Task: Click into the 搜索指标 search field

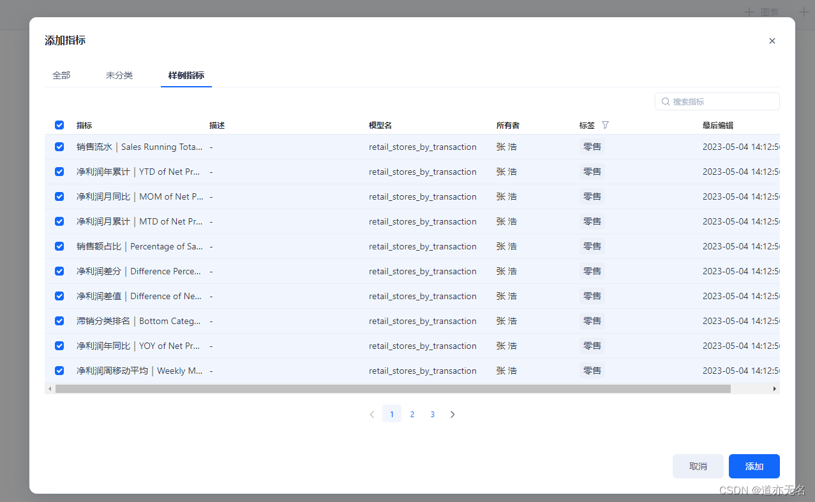Action: [x=717, y=101]
